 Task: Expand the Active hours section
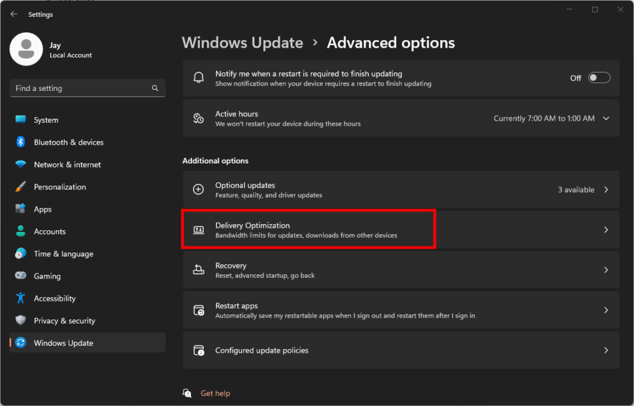[606, 118]
